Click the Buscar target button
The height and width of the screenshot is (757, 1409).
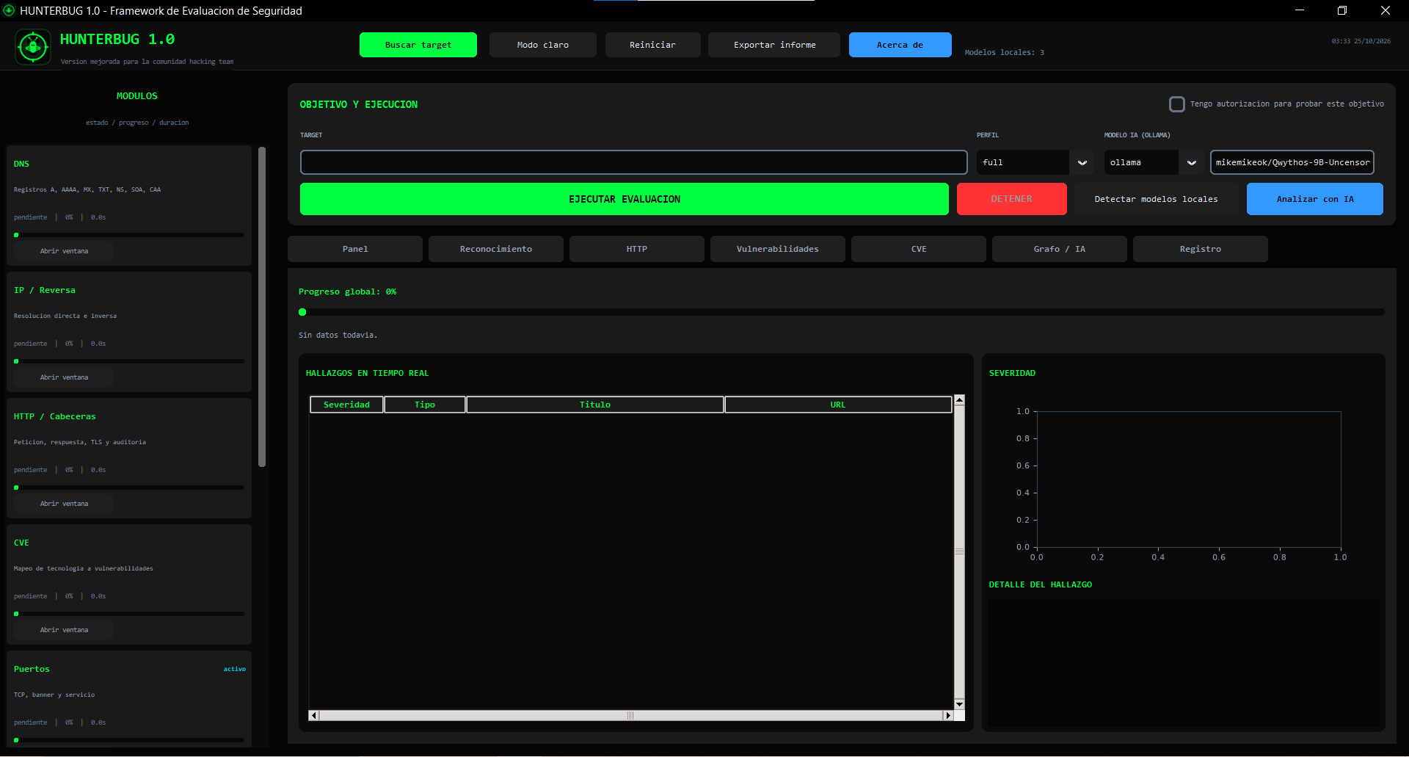[x=418, y=45]
